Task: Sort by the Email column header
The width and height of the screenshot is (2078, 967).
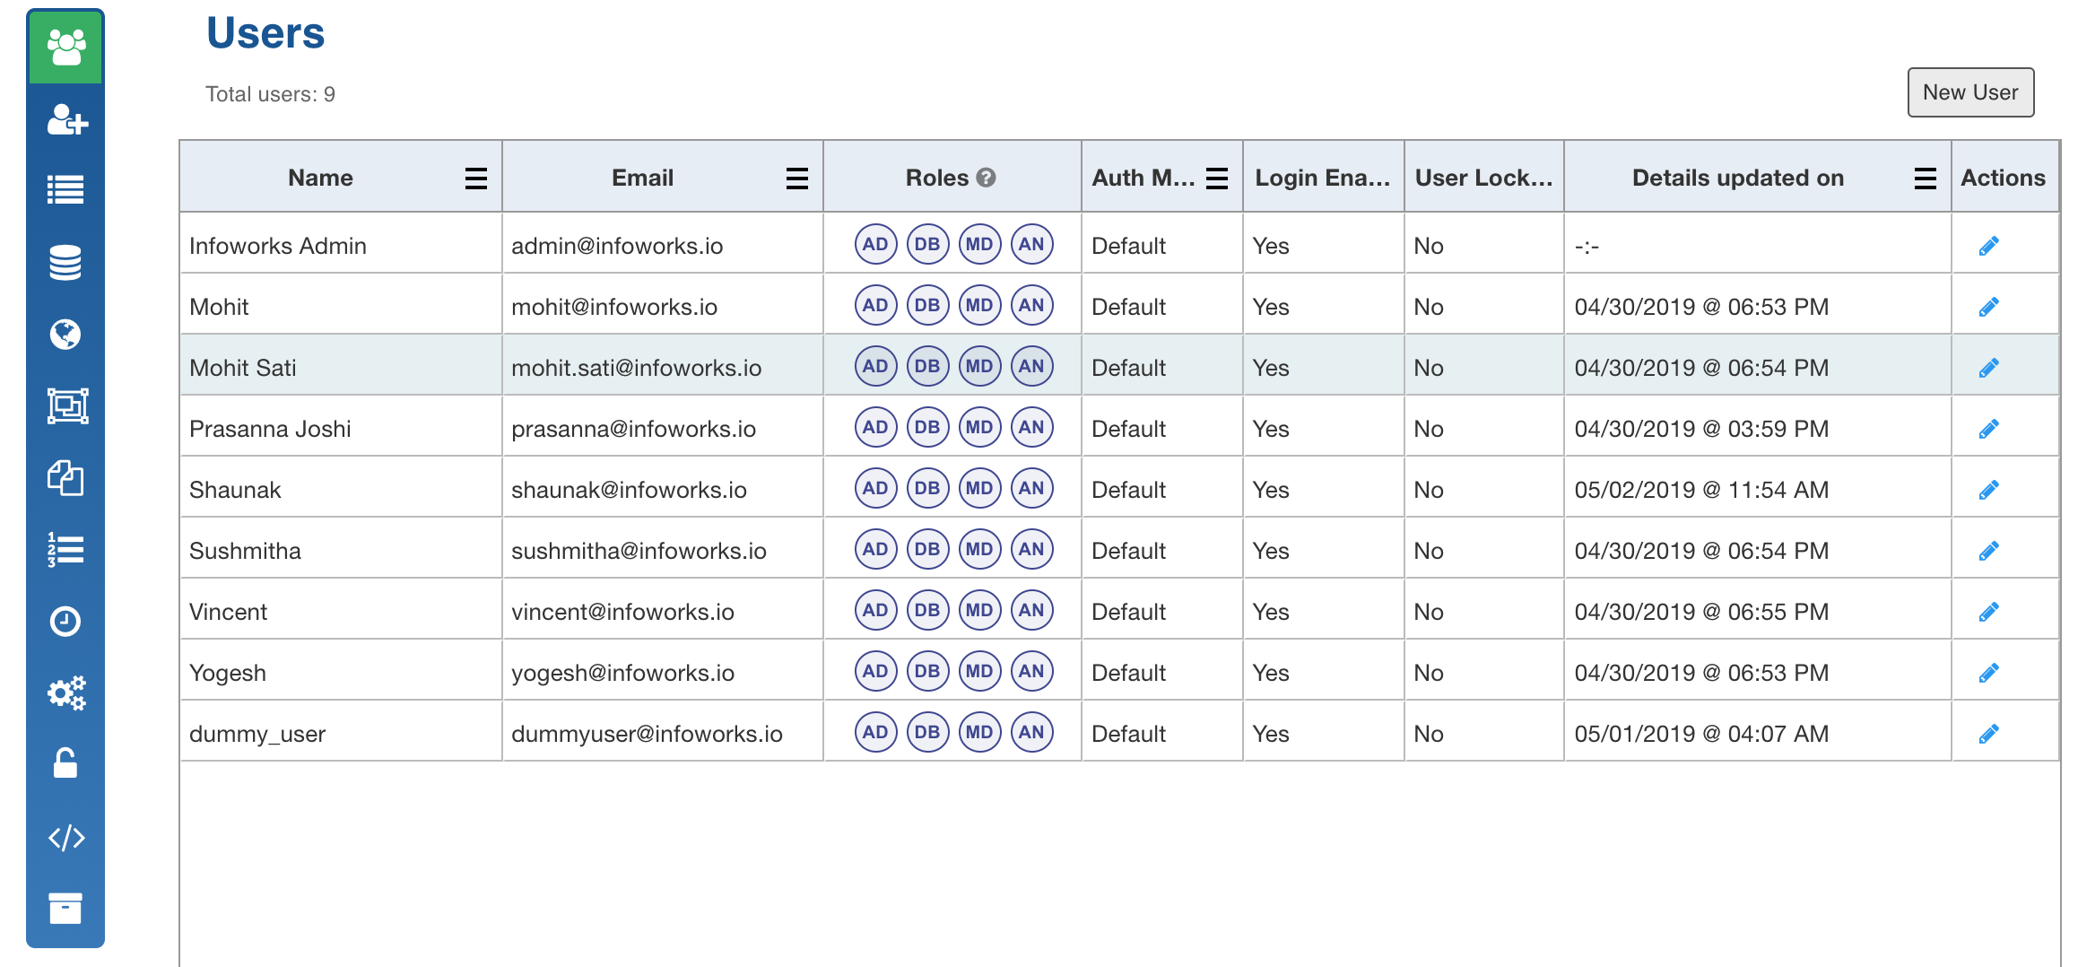Action: tap(642, 178)
